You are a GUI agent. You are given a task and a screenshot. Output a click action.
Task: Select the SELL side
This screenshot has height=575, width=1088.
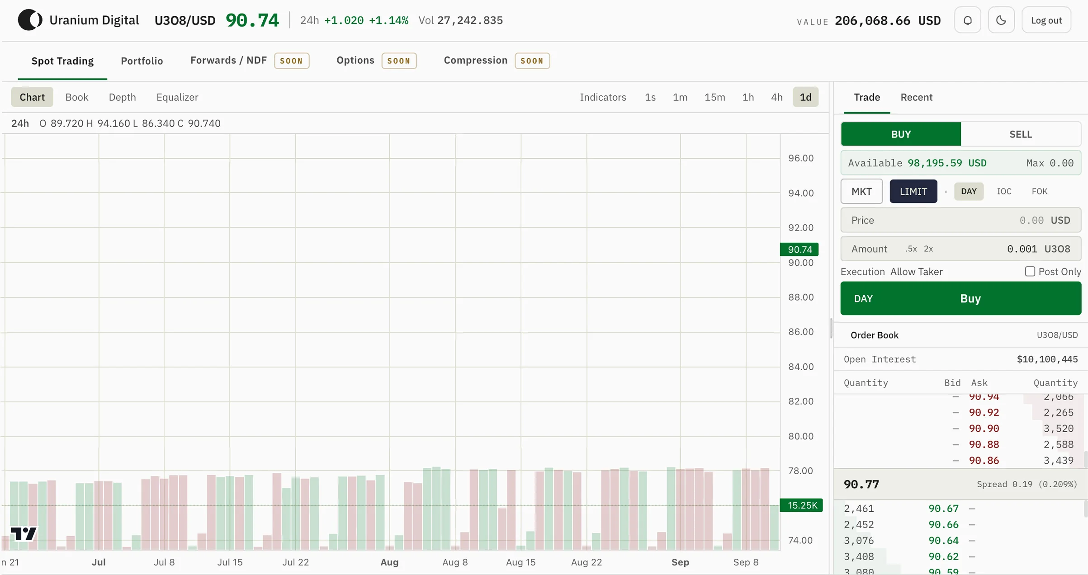pyautogui.click(x=1021, y=134)
